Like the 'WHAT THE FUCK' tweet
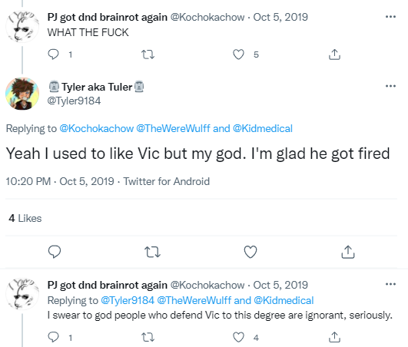Image resolution: width=408 pixels, height=347 pixels. tap(238, 55)
